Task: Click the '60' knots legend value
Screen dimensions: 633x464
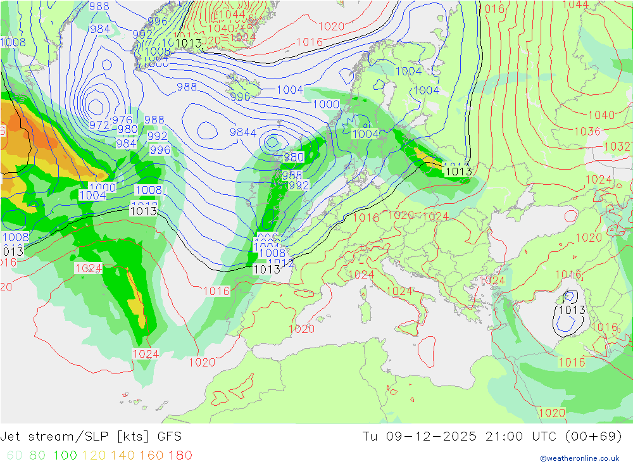Action: pos(15,455)
